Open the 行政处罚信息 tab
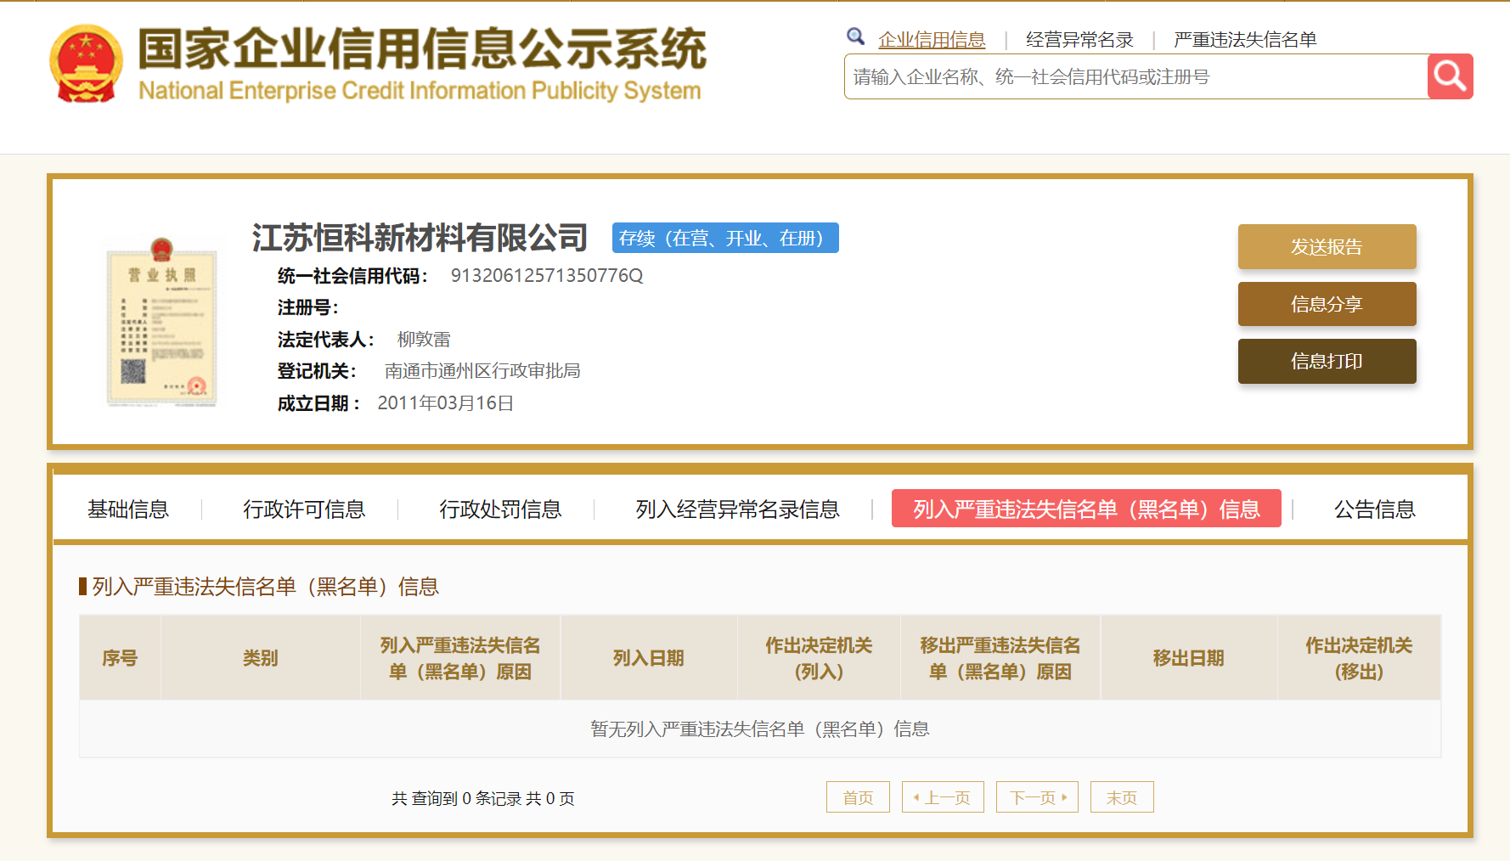This screenshot has width=1510, height=861. point(500,509)
